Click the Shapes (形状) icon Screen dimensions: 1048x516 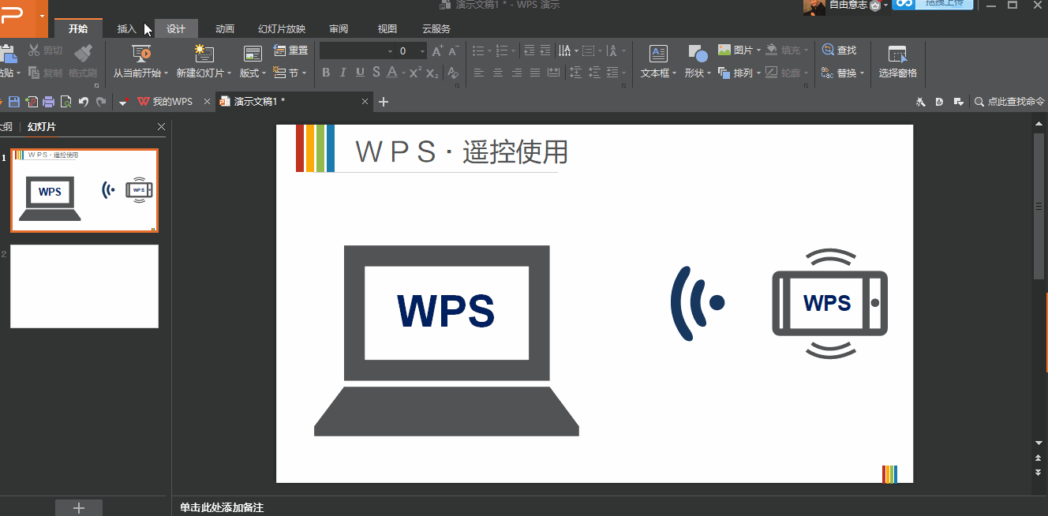pyautogui.click(x=698, y=54)
